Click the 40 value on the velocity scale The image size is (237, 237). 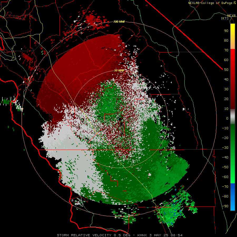(x=226, y=80)
